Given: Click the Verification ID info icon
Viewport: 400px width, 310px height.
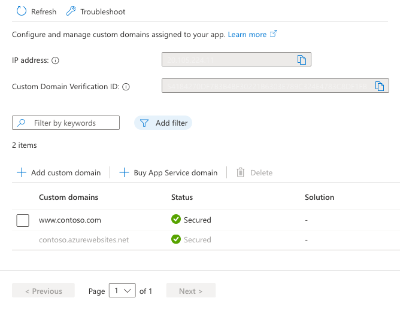Looking at the screenshot, I should (126, 87).
